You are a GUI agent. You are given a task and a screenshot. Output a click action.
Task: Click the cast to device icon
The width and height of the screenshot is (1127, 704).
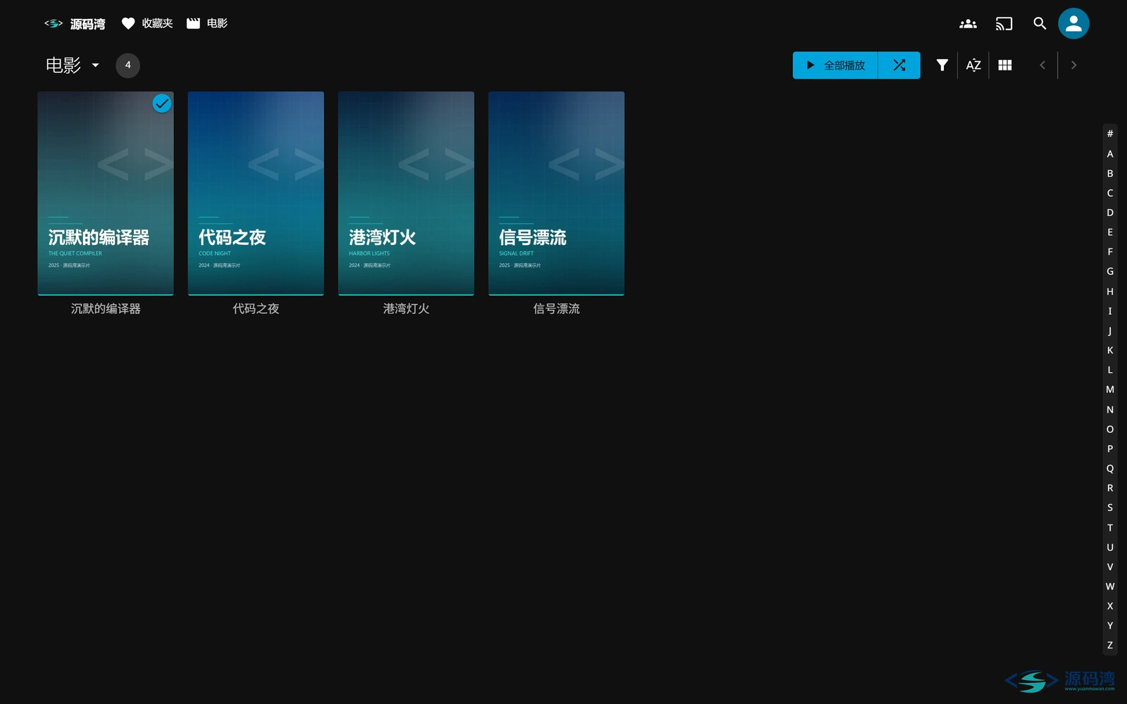coord(1004,24)
